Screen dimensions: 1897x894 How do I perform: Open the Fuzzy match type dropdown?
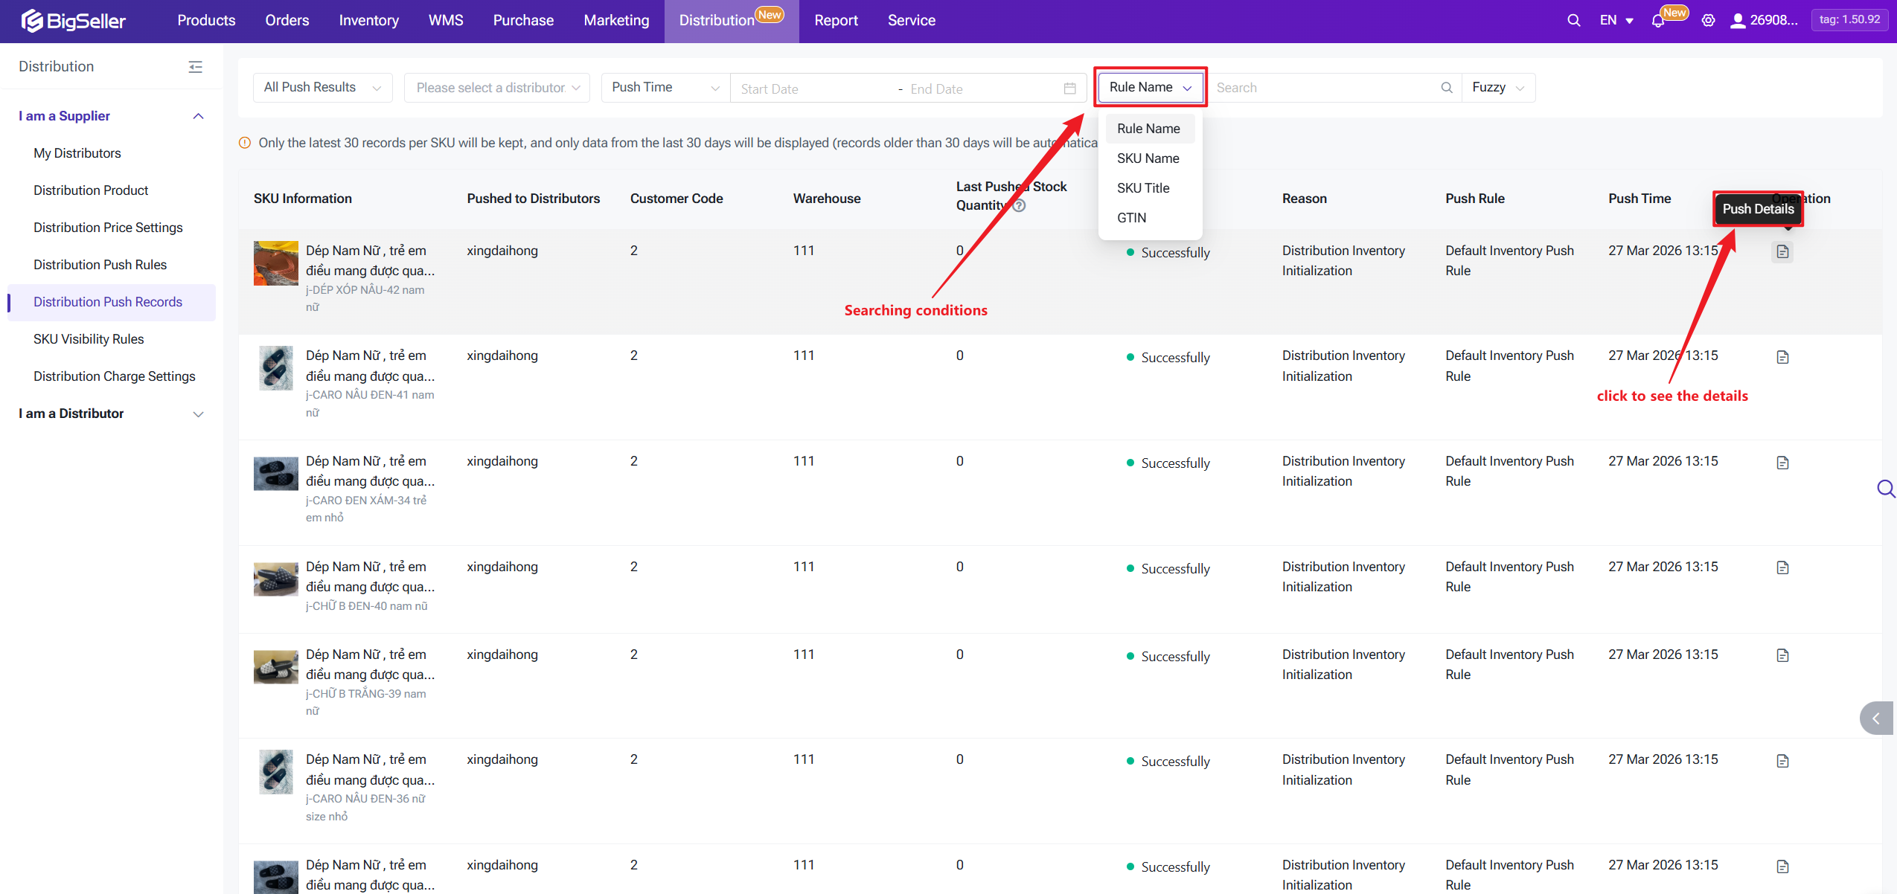pos(1497,88)
